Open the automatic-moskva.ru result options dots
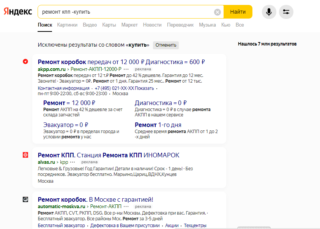Image resolution: width=320 pixels, height=229 pixels. click(x=126, y=207)
